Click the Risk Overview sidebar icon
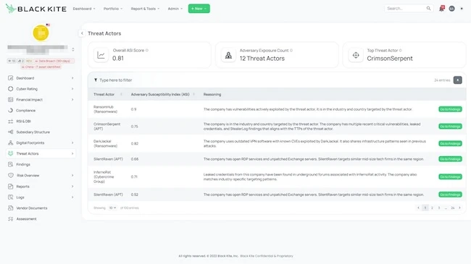 11,175
